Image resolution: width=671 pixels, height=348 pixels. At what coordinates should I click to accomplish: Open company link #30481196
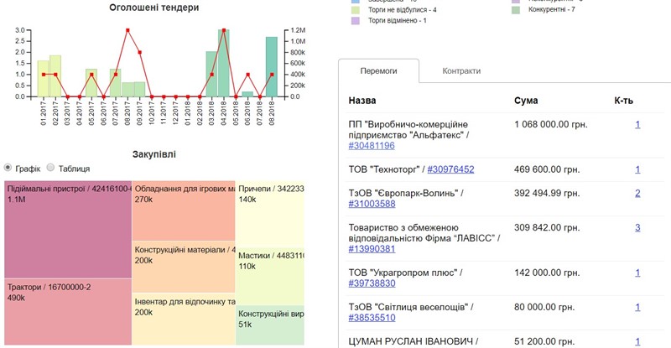click(372, 146)
